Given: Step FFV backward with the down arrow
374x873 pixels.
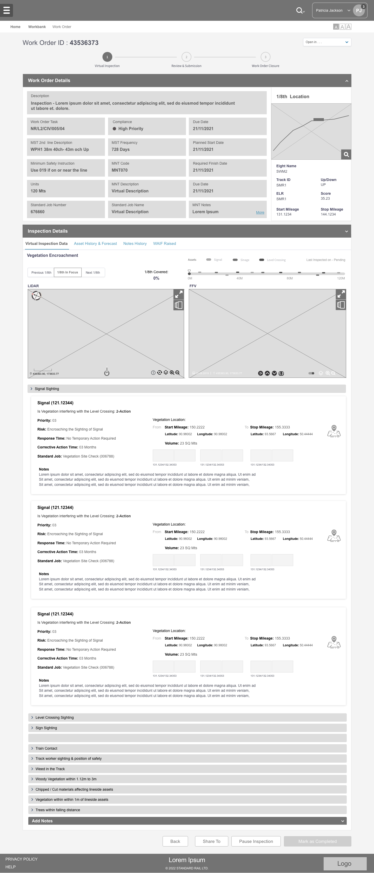Looking at the screenshot, I should pyautogui.click(x=274, y=373).
